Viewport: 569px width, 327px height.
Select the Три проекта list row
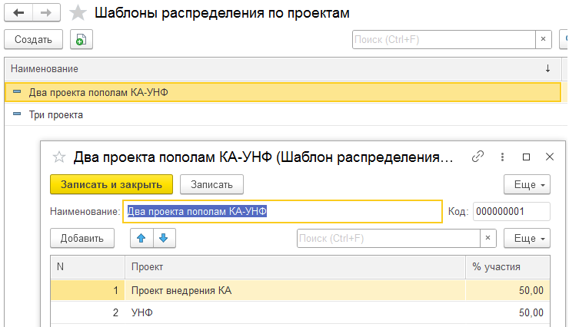283,114
